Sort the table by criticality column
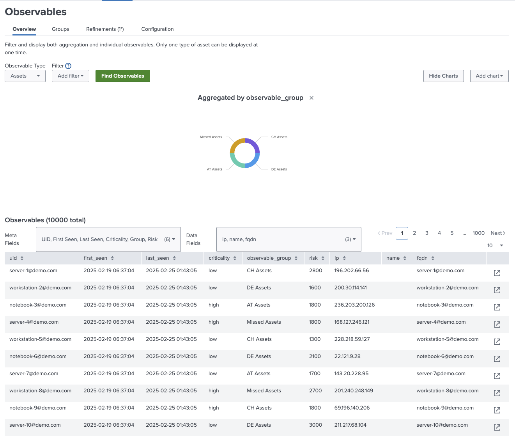The width and height of the screenshot is (515, 438). [x=235, y=258]
